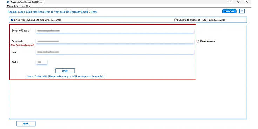258x129 pixels.
Task: Click the Third-Party App Password note
Action: pyautogui.click(x=22, y=45)
